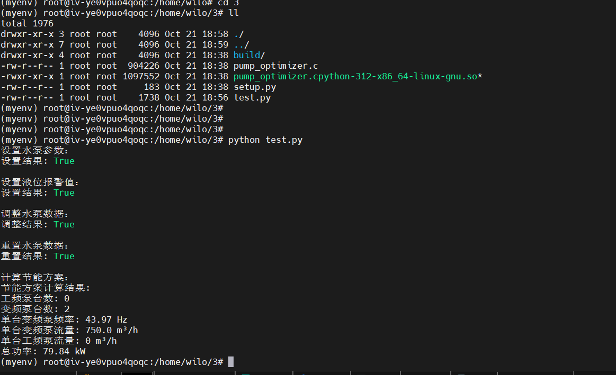Click the '18:58' timestamp of the current directory

coord(215,34)
